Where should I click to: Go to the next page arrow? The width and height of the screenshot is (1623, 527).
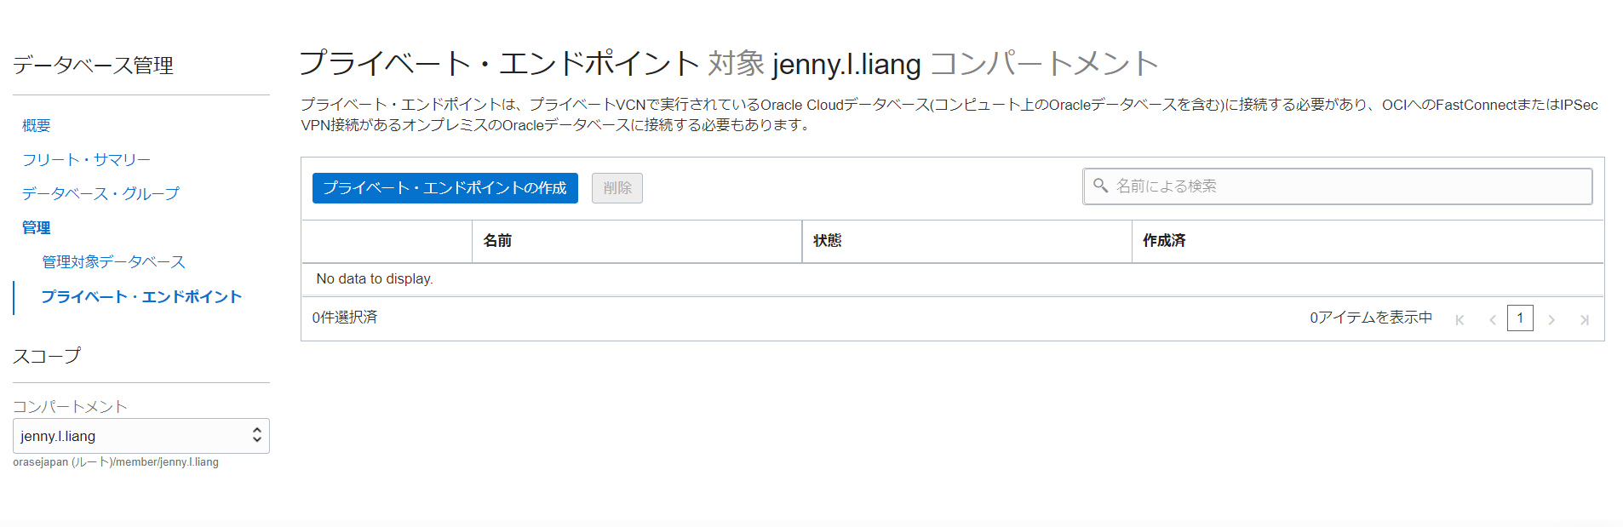[1551, 320]
